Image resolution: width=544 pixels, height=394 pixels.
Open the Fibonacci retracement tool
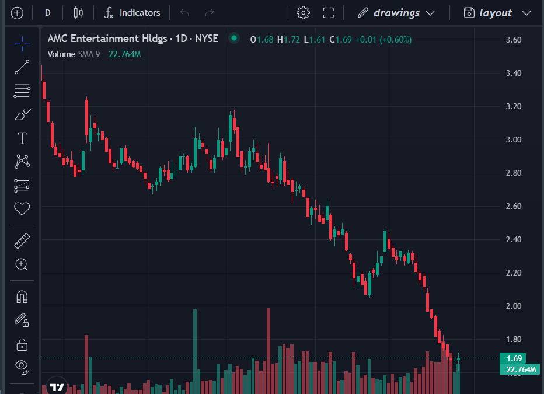22,90
